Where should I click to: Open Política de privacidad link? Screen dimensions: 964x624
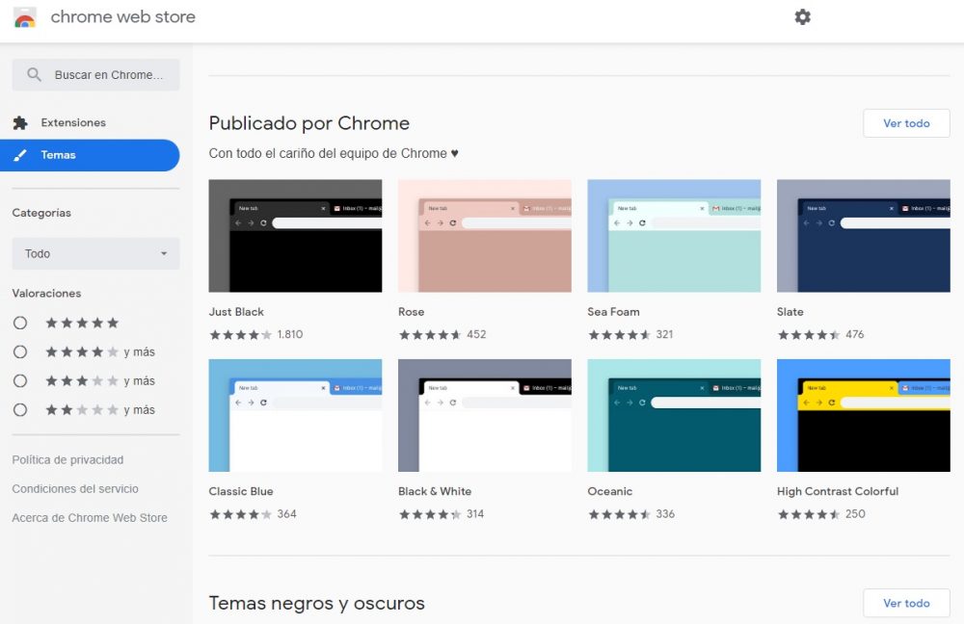point(67,460)
